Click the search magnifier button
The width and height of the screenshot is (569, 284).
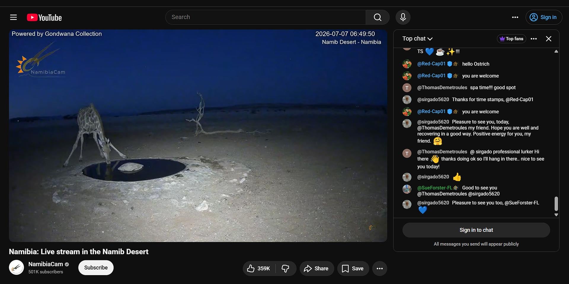point(377,17)
